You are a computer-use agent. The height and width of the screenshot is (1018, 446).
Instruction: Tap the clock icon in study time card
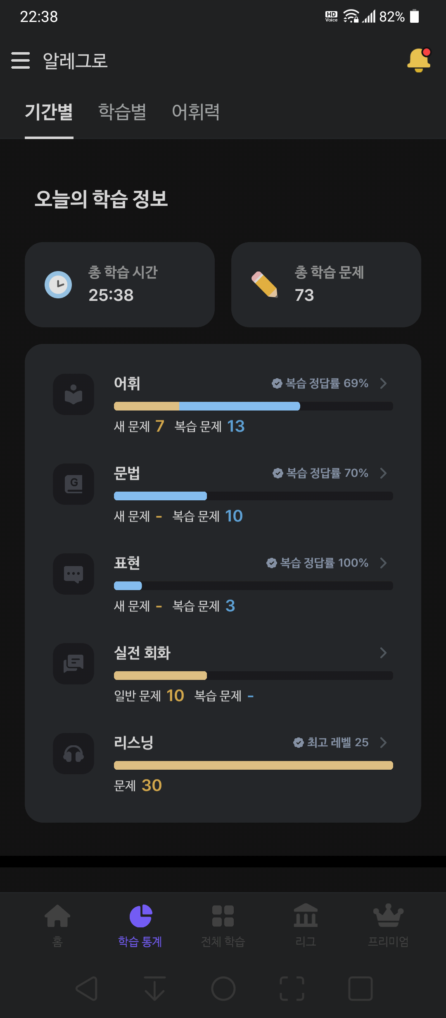click(58, 285)
